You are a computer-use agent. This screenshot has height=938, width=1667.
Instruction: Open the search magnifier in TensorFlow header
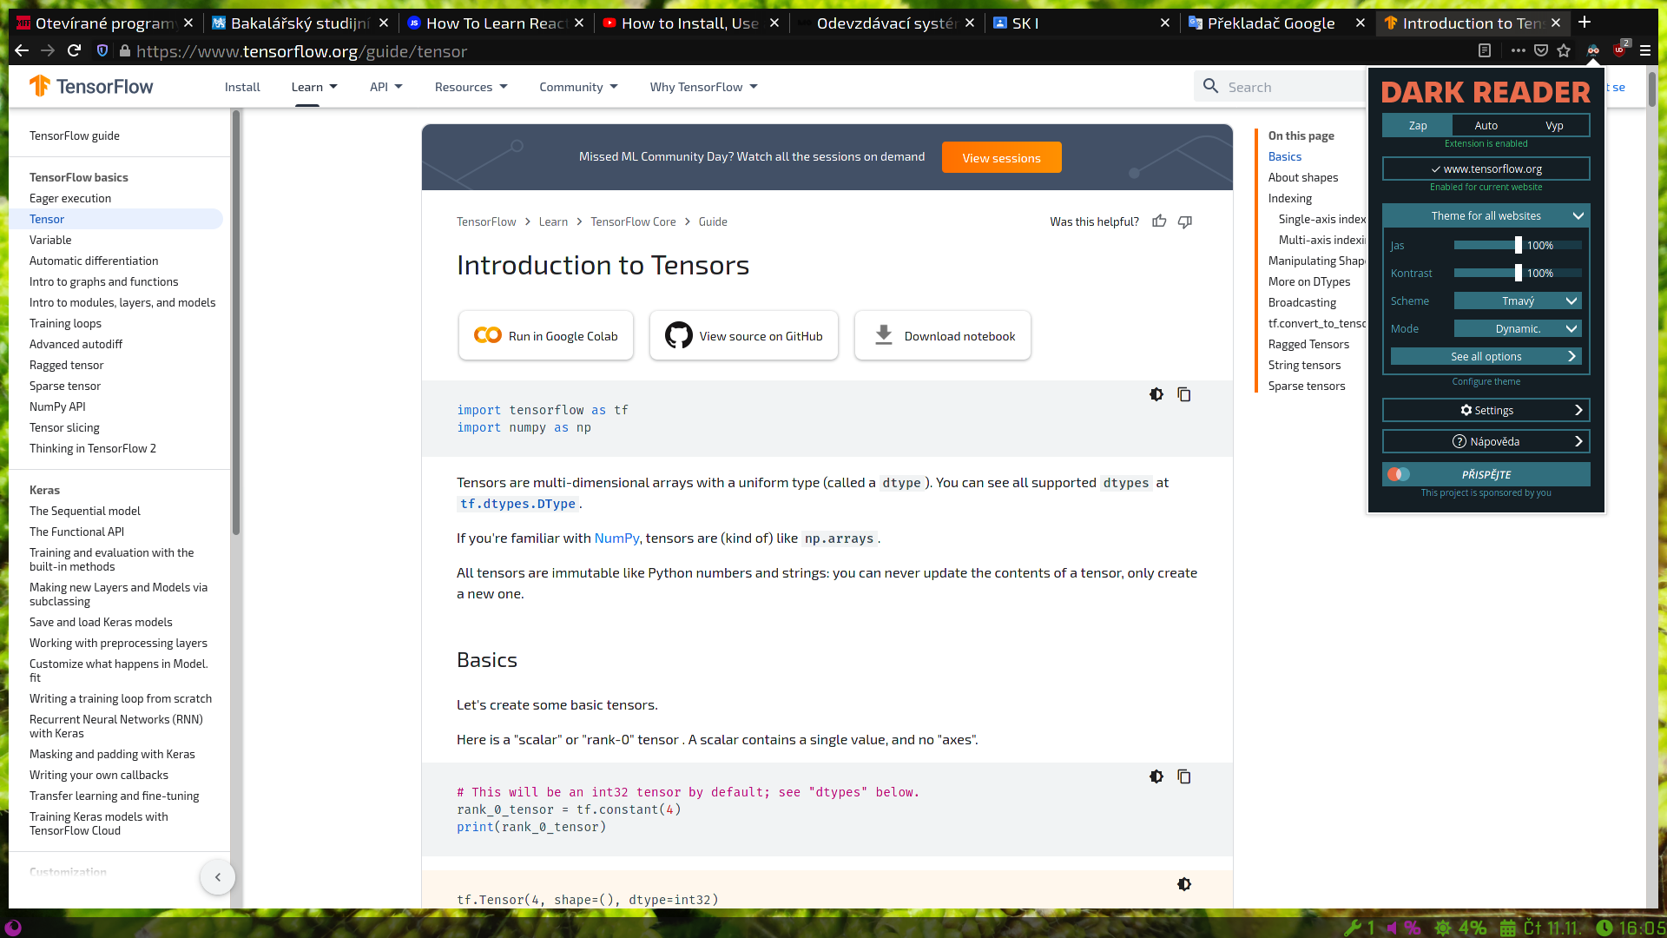(x=1210, y=86)
